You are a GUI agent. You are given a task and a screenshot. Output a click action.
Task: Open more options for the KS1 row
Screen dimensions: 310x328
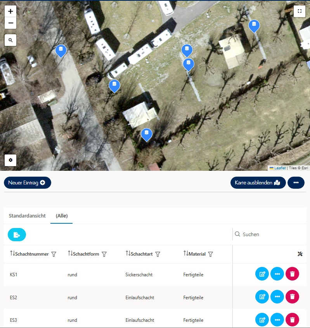277,274
